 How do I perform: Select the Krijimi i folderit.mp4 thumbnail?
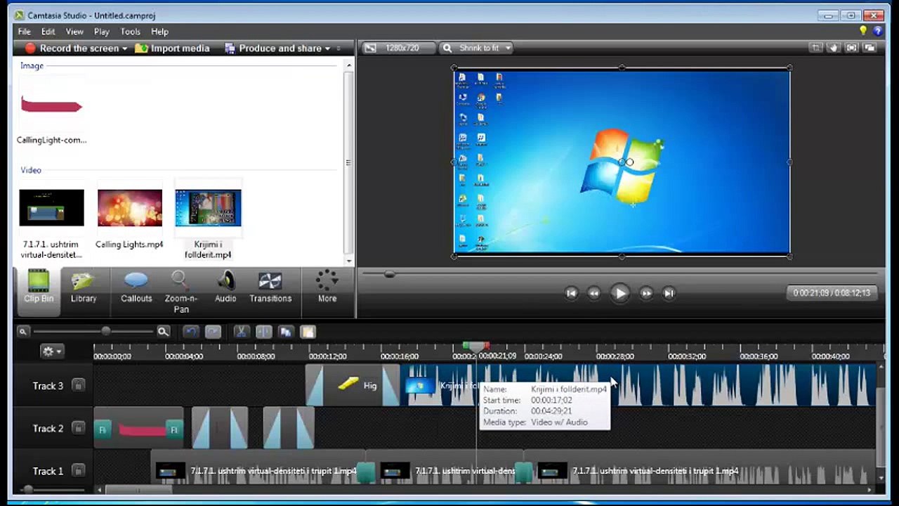208,208
